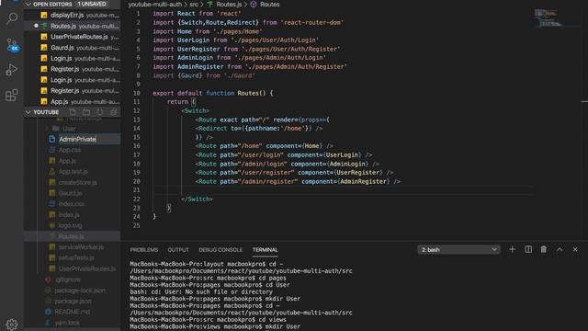This screenshot has width=588, height=331.
Task: Open README.md in file tree
Action: [x=72, y=312]
